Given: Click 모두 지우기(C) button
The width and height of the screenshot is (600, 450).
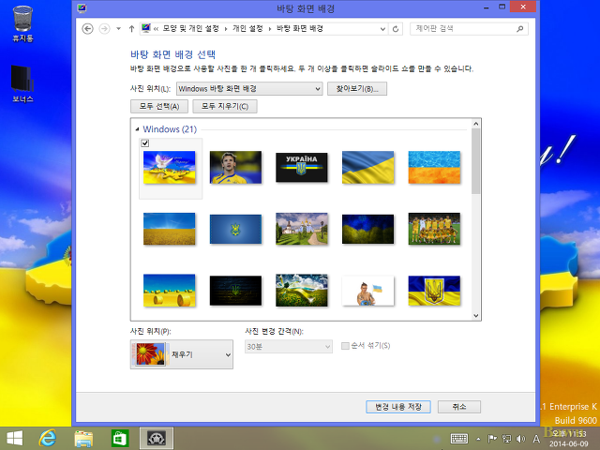Looking at the screenshot, I should tap(225, 106).
